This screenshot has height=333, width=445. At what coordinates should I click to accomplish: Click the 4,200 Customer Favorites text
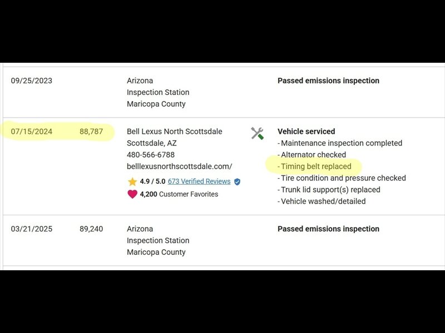pos(179,194)
